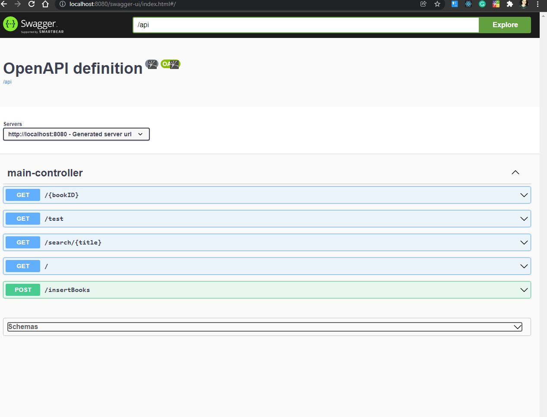Open the Servers dropdown
This screenshot has width=547, height=417.
76,134
